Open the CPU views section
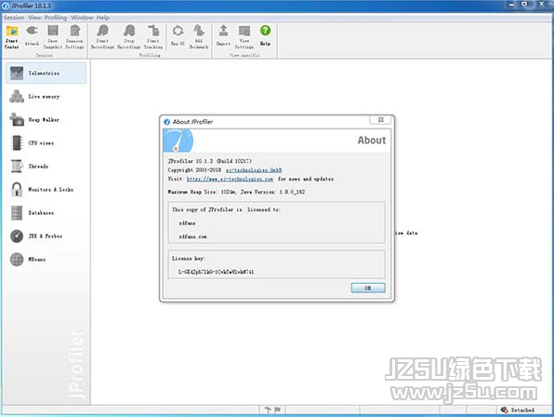Viewport: 554px width, 417px height. [x=46, y=143]
